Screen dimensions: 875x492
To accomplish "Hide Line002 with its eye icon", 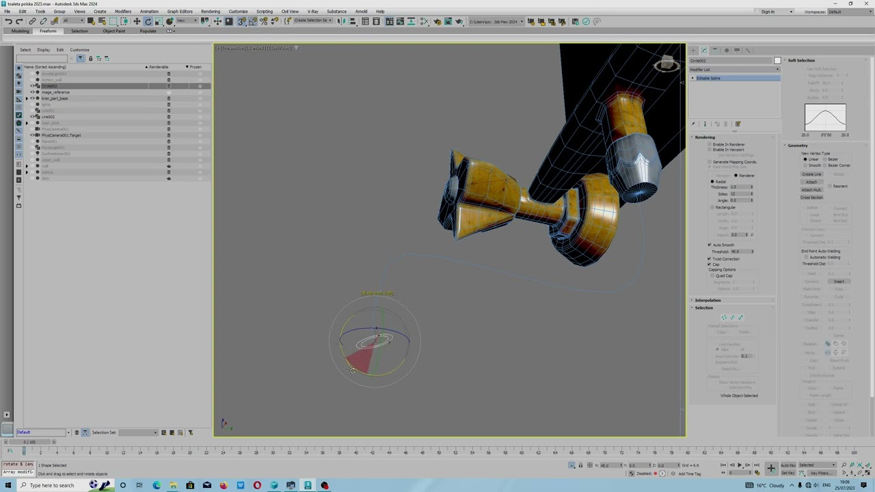I will pyautogui.click(x=32, y=117).
